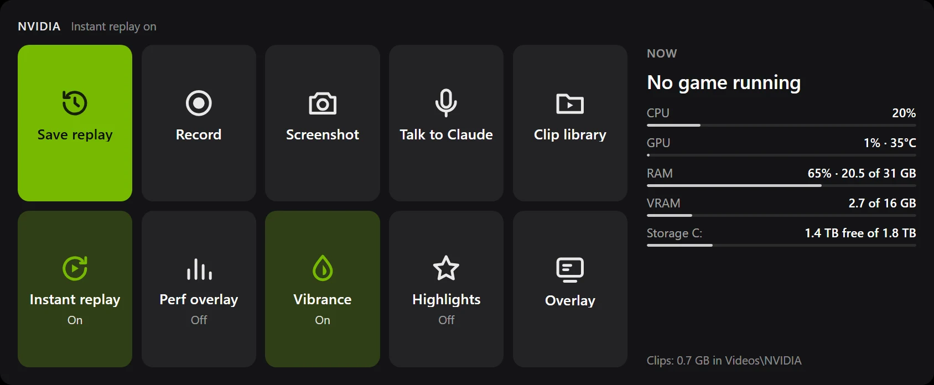Click the 'Instant replay on' status text
This screenshot has height=385, width=934.
113,27
